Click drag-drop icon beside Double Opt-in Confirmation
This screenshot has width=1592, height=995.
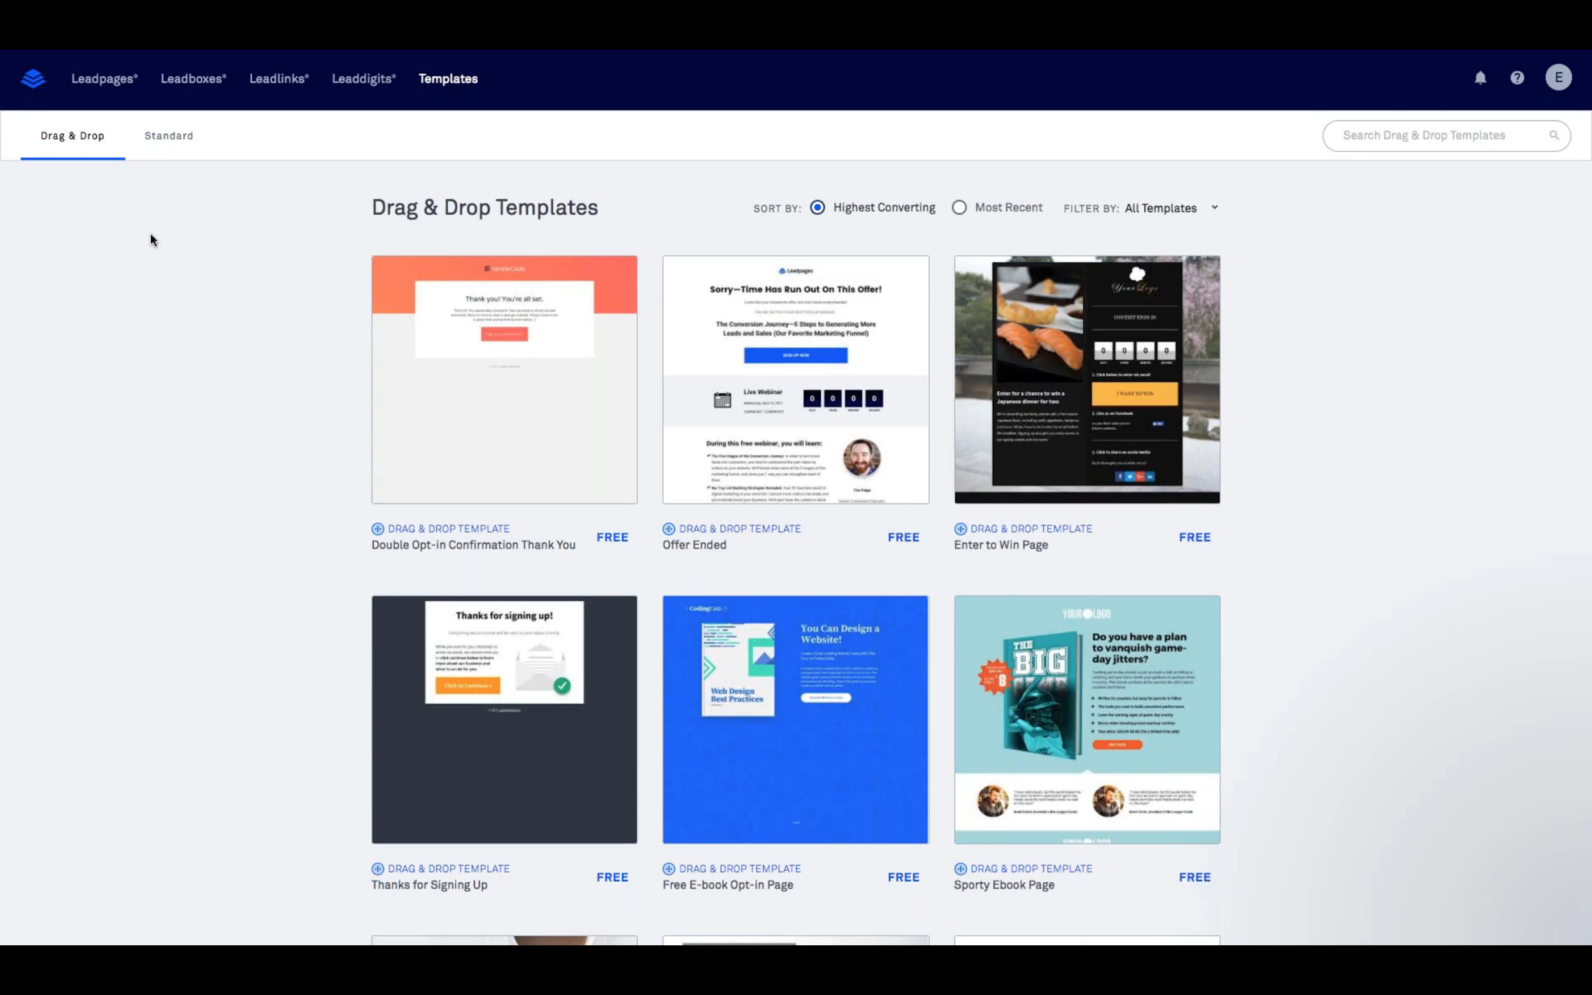(378, 529)
